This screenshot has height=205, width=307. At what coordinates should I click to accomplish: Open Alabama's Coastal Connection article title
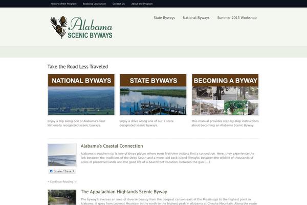pos(112,146)
